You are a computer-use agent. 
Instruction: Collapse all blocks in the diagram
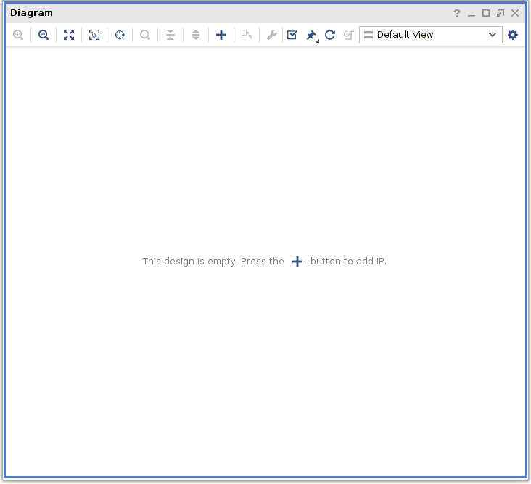[170, 35]
